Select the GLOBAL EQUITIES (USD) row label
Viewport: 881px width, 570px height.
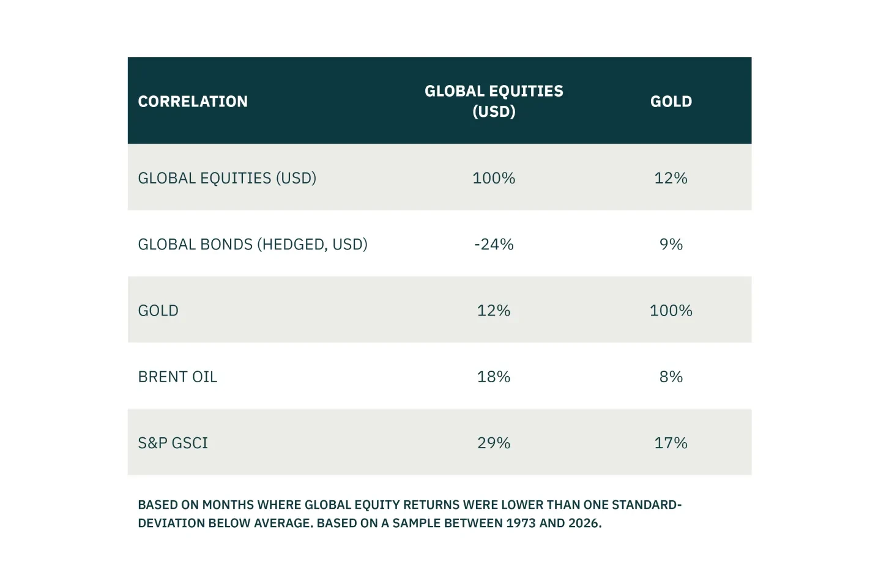tap(227, 178)
